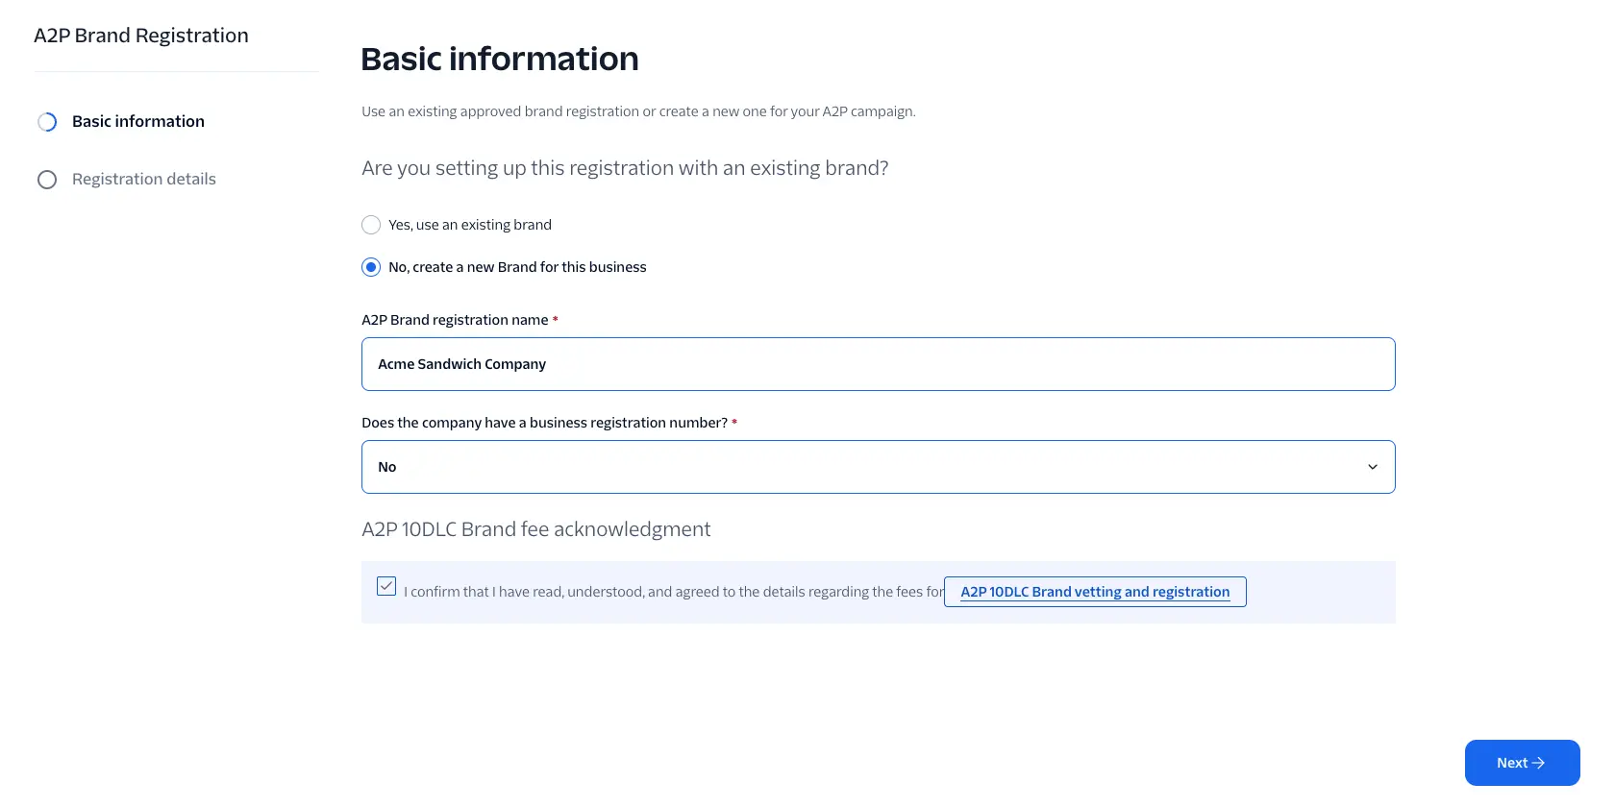Viewport: 1615px width, 807px height.
Task: Open A2P 10DLC Brand vetting and registration link
Action: (1095, 592)
